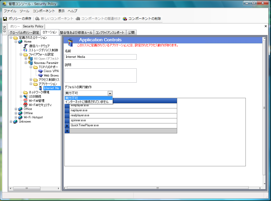Click the All Open firewall icon
Screen dimensions: 271x201
pos(30,59)
